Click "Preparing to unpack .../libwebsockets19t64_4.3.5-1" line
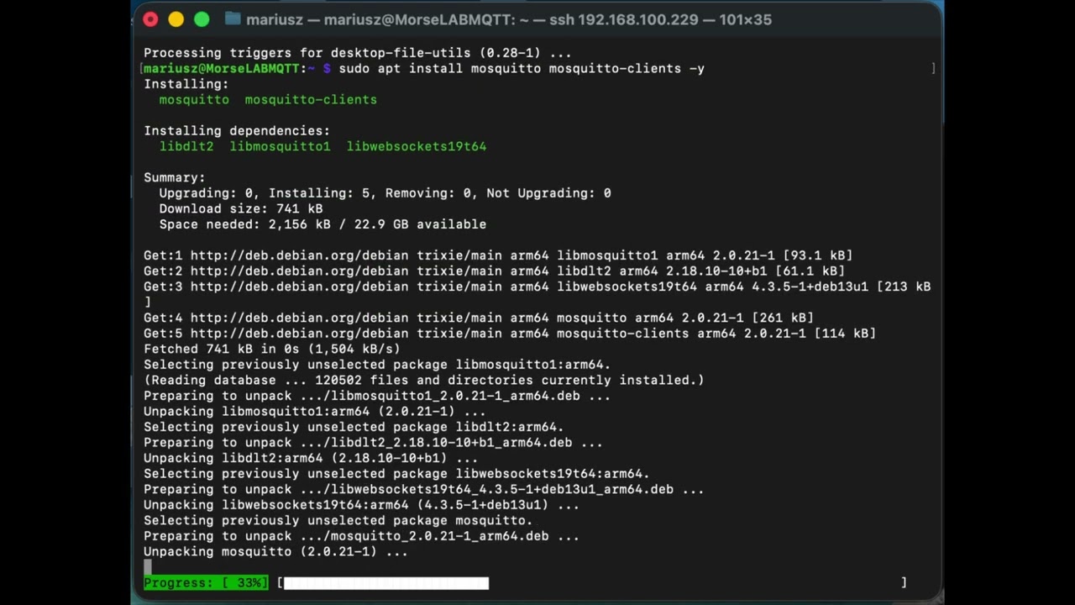Image resolution: width=1075 pixels, height=605 pixels. (424, 489)
